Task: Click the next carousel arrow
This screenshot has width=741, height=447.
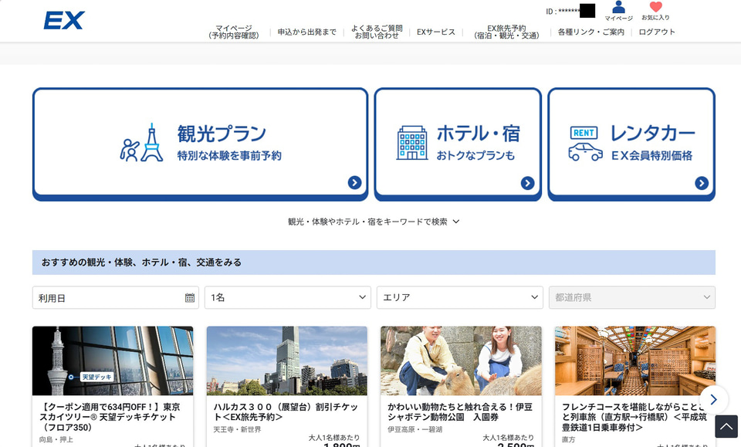Action: pyautogui.click(x=713, y=399)
